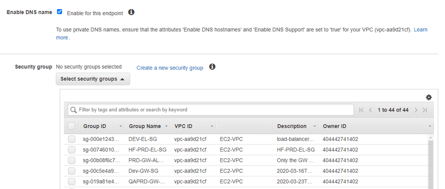Click the search magnifier icon in filter box

[x=73, y=110]
